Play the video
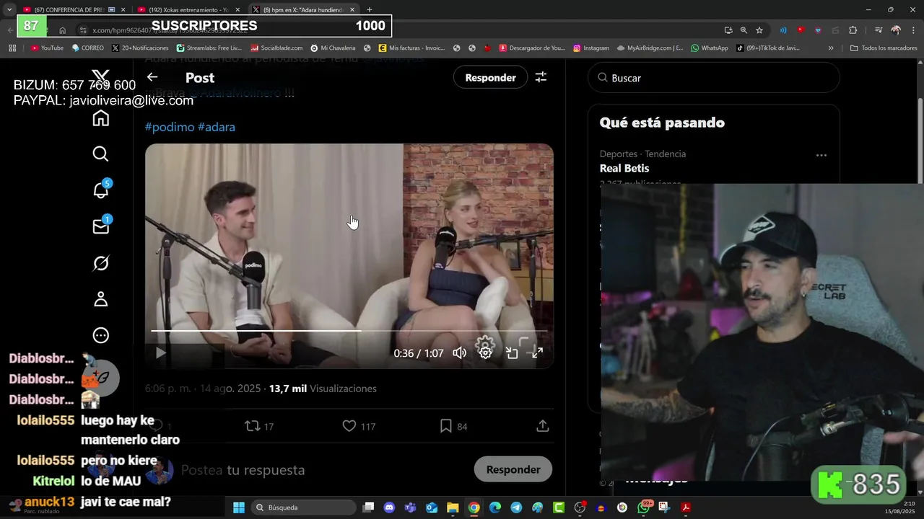Viewport: 924px width, 519px height. pyautogui.click(x=161, y=352)
